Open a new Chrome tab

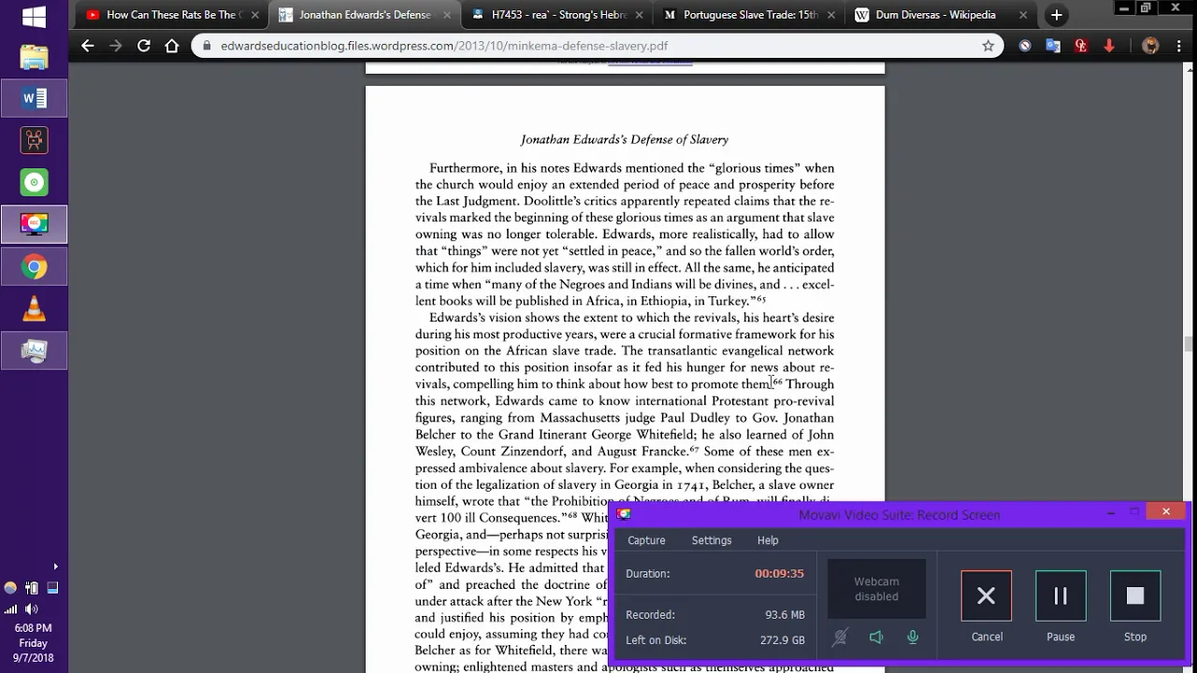1056,15
